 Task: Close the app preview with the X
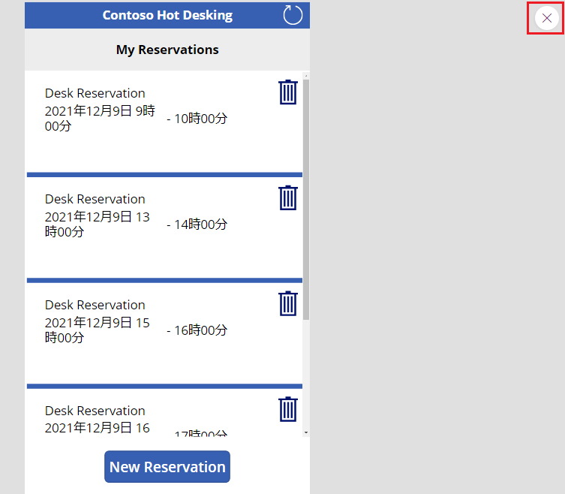[x=546, y=18]
